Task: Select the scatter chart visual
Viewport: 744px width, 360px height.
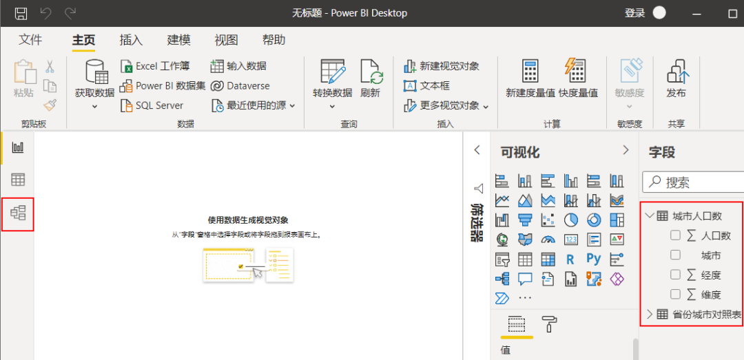Action: 548,220
